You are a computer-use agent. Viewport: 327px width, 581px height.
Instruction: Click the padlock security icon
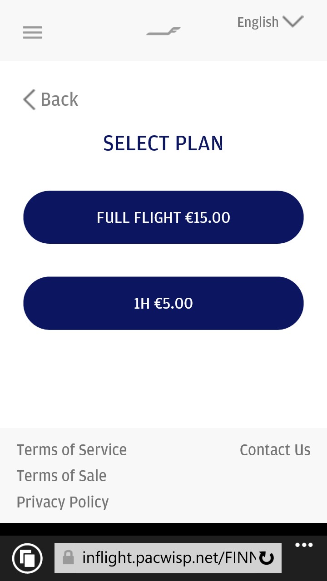(x=68, y=557)
